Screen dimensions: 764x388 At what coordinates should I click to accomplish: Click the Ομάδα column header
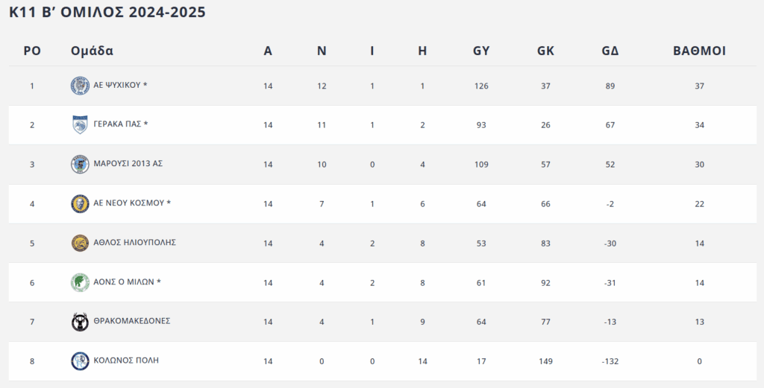pos(92,51)
